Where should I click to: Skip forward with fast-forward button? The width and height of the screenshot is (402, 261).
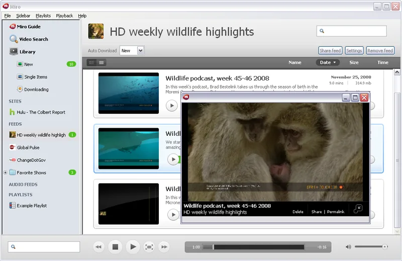tap(164, 247)
